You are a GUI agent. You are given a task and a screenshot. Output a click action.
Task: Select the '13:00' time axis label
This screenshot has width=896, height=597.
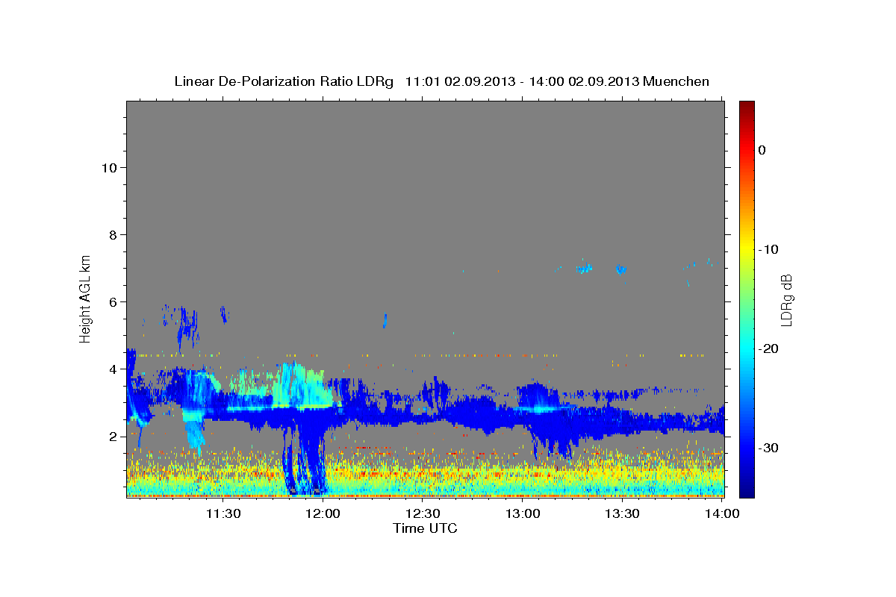[x=523, y=513]
